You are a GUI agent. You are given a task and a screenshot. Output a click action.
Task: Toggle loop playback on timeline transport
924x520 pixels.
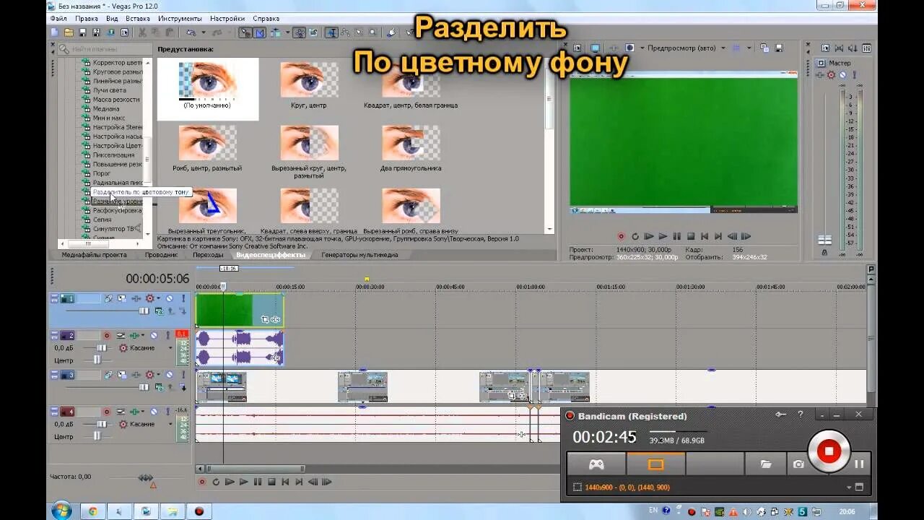click(215, 482)
